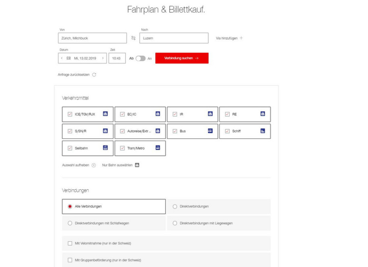This screenshot has height=267, width=368.
Task: Click the clear icon beside Auswahl aufheben
Action: coord(94,165)
